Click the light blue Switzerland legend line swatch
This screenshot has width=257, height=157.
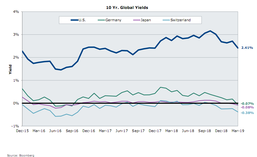[x=166, y=20]
